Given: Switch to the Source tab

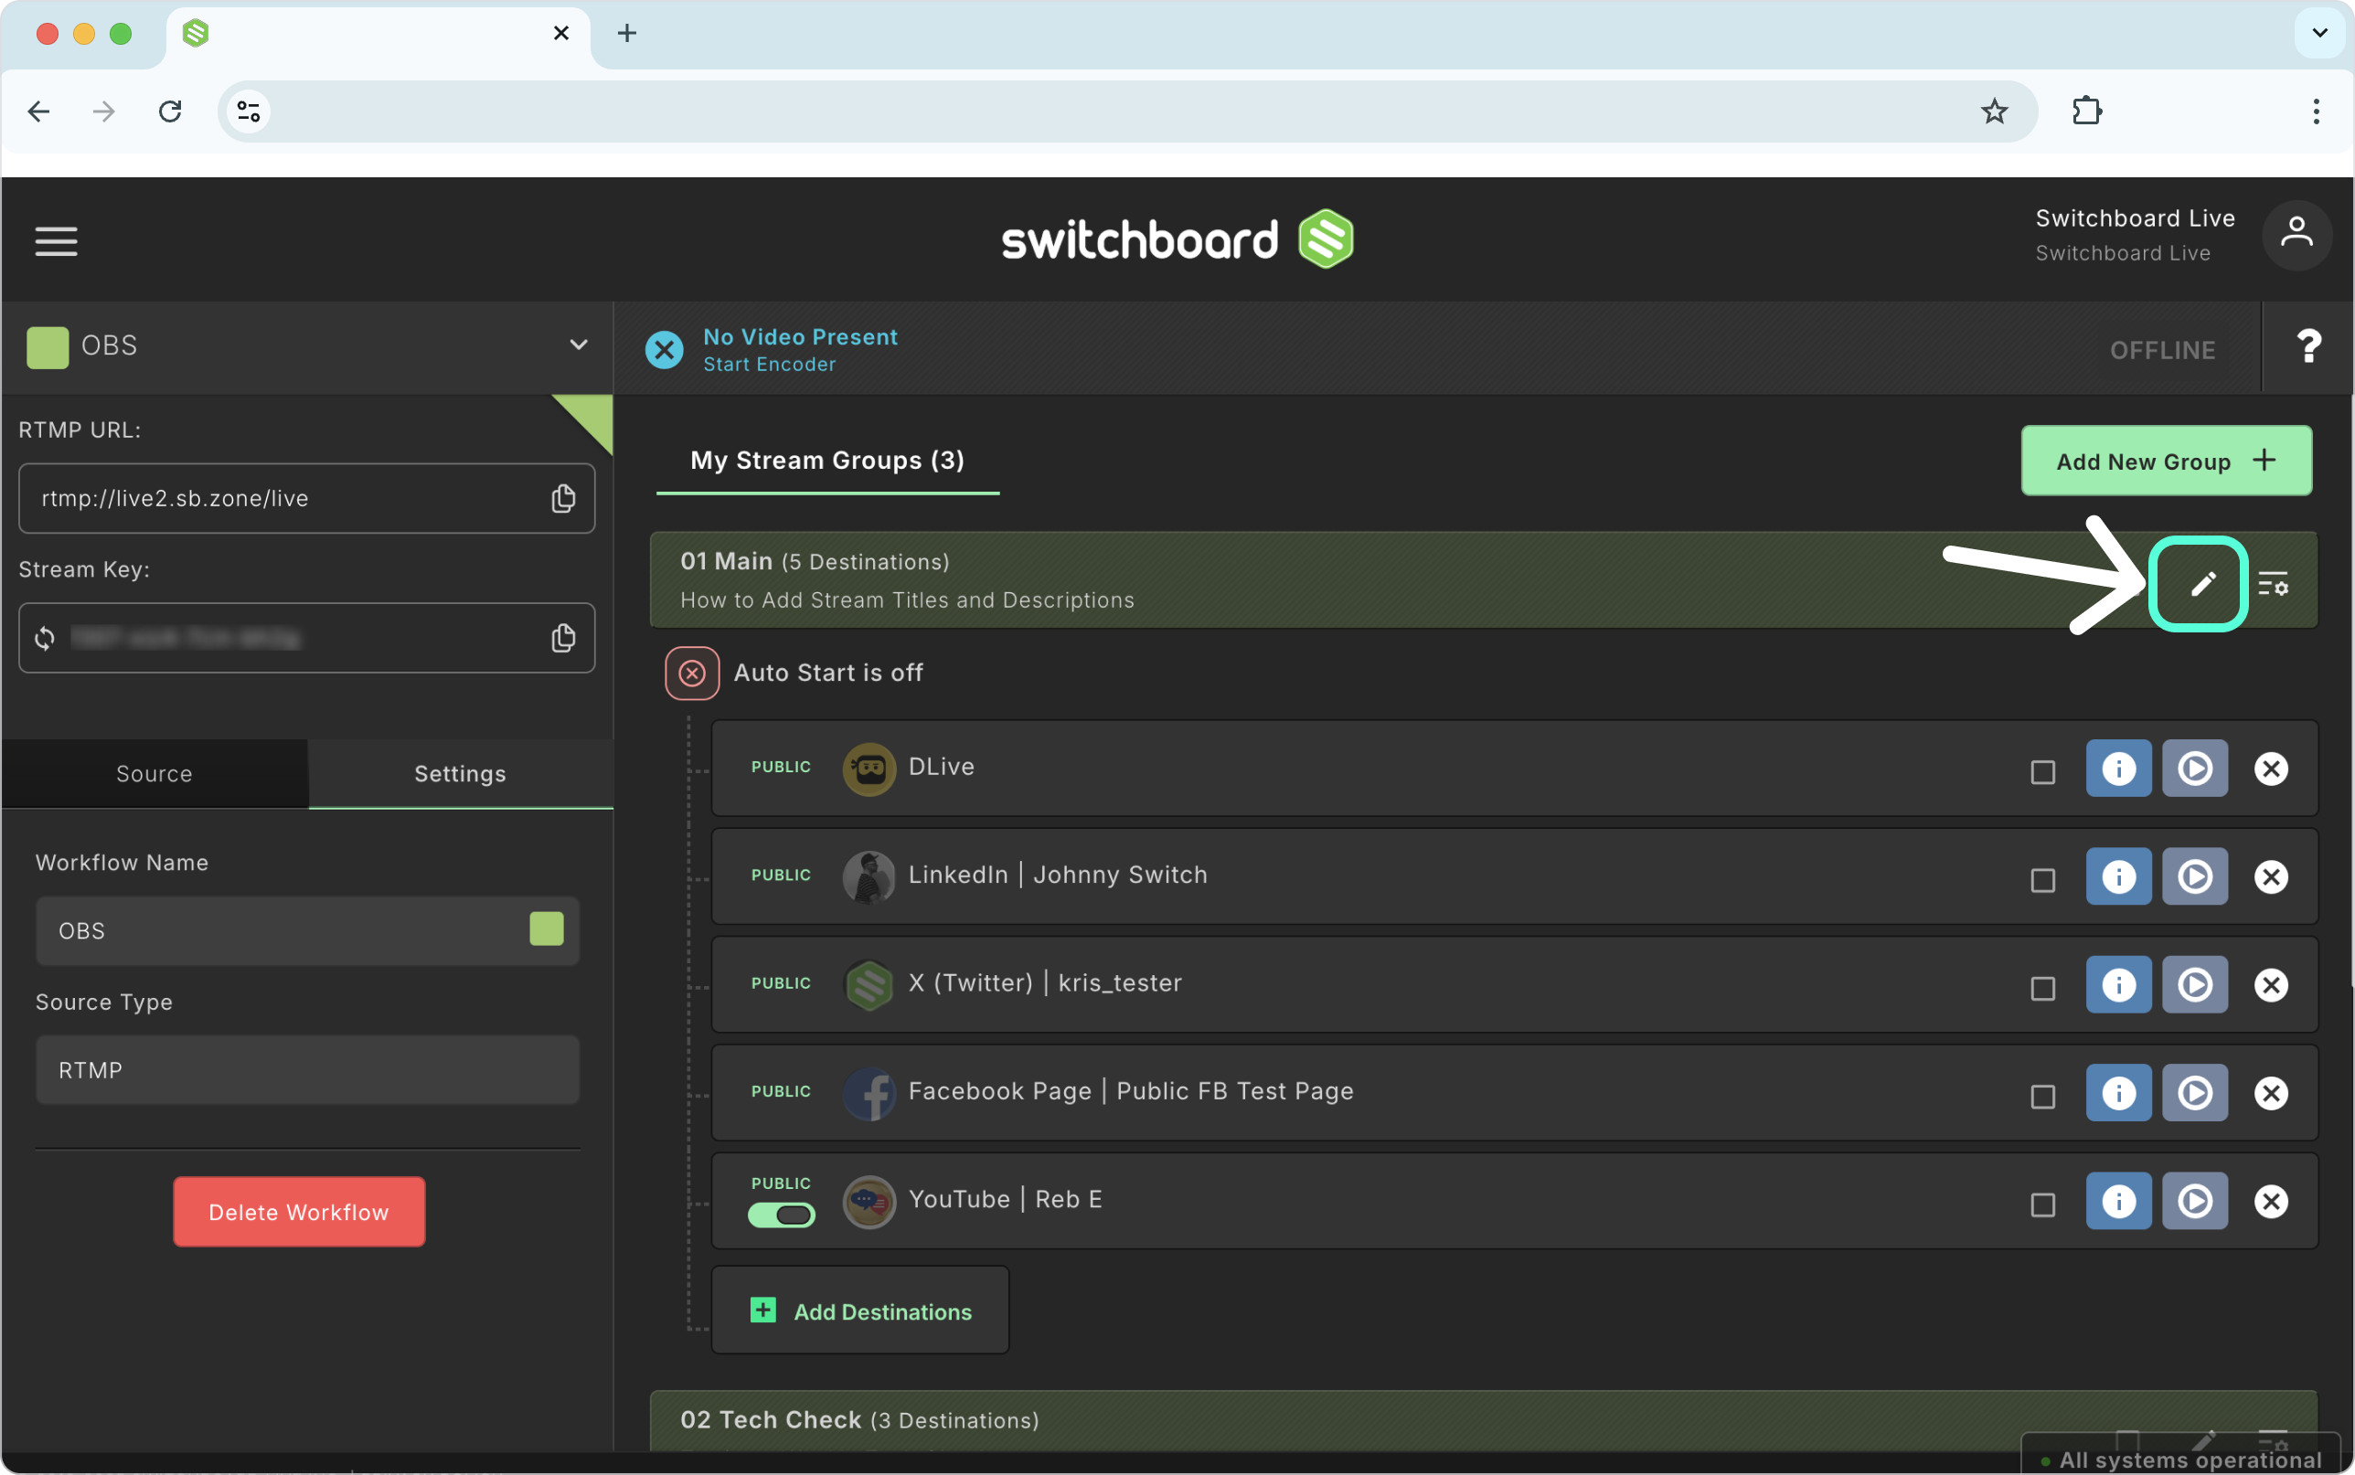Looking at the screenshot, I should [155, 773].
